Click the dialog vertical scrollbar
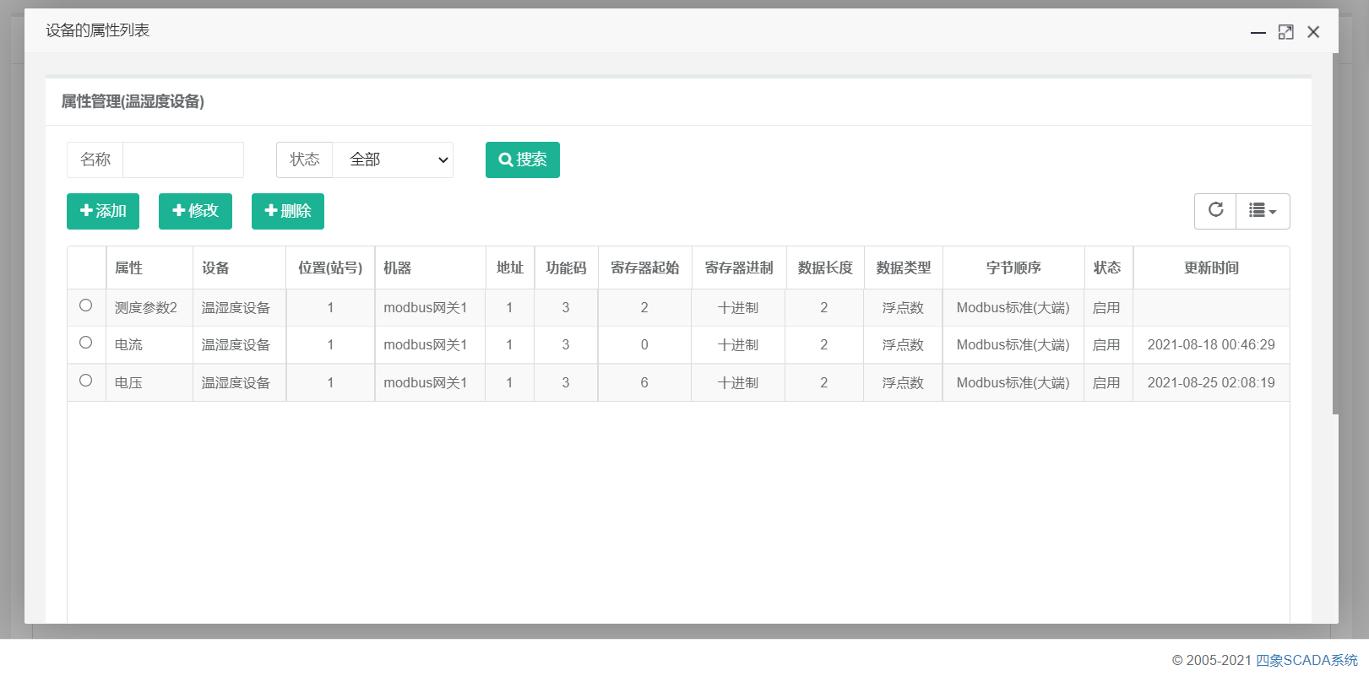 pyautogui.click(x=1335, y=236)
